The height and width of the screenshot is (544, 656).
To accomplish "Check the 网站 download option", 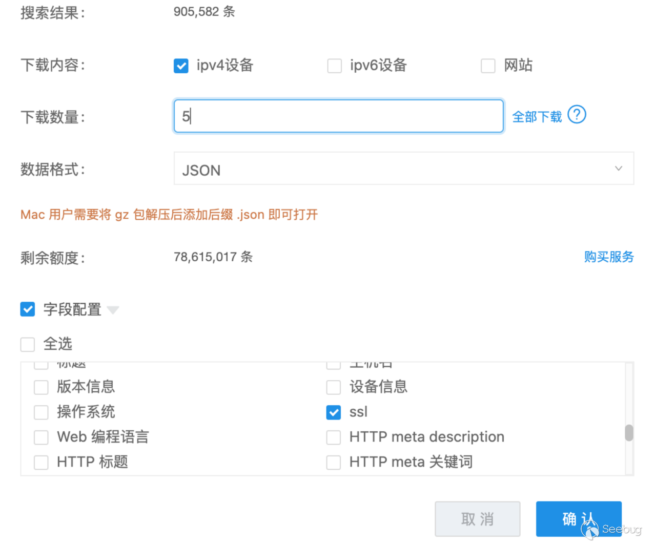I will point(488,66).
